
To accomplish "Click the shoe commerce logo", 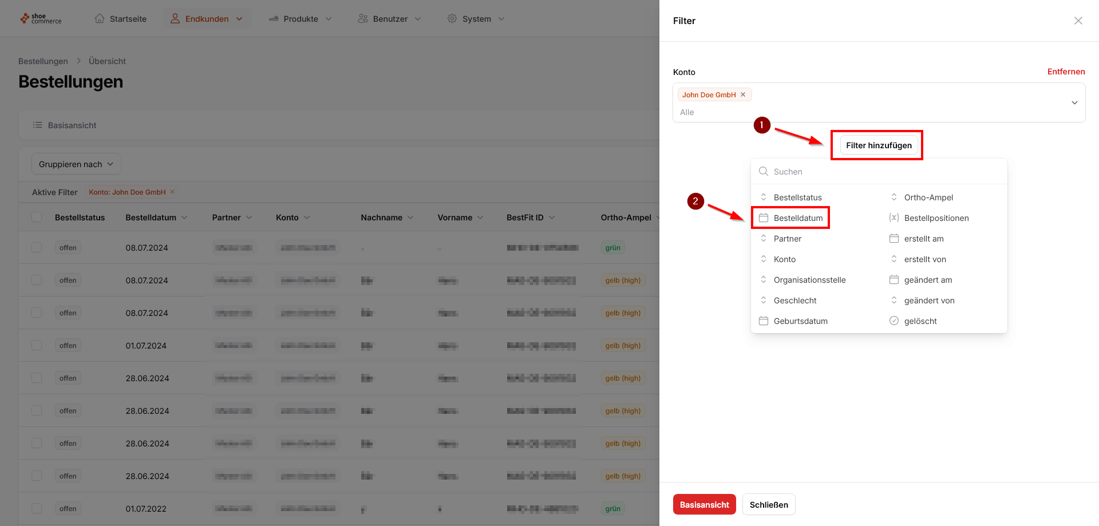I will pyautogui.click(x=41, y=19).
